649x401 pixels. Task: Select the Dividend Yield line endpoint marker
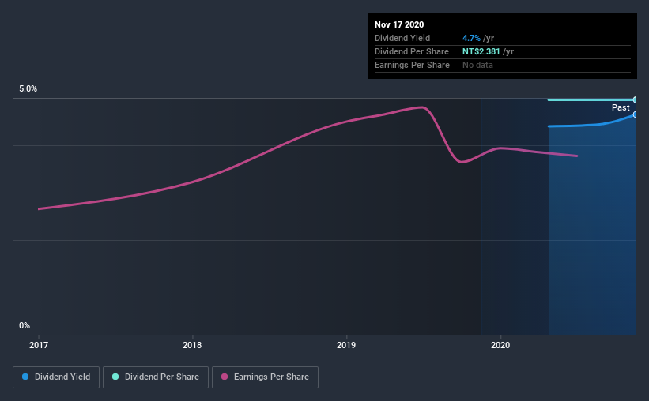coord(635,114)
